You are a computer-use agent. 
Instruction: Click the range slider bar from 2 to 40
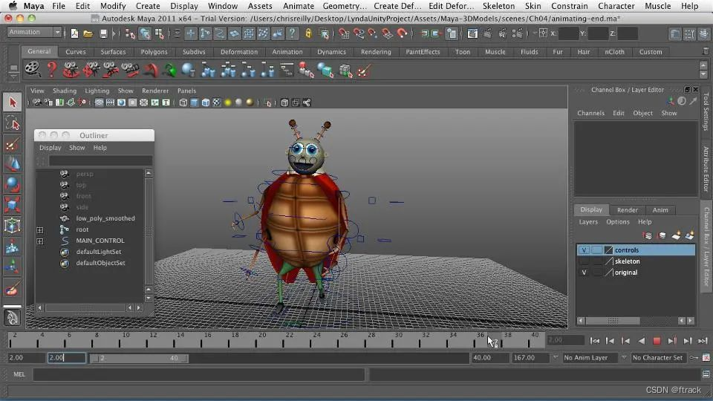[140, 358]
